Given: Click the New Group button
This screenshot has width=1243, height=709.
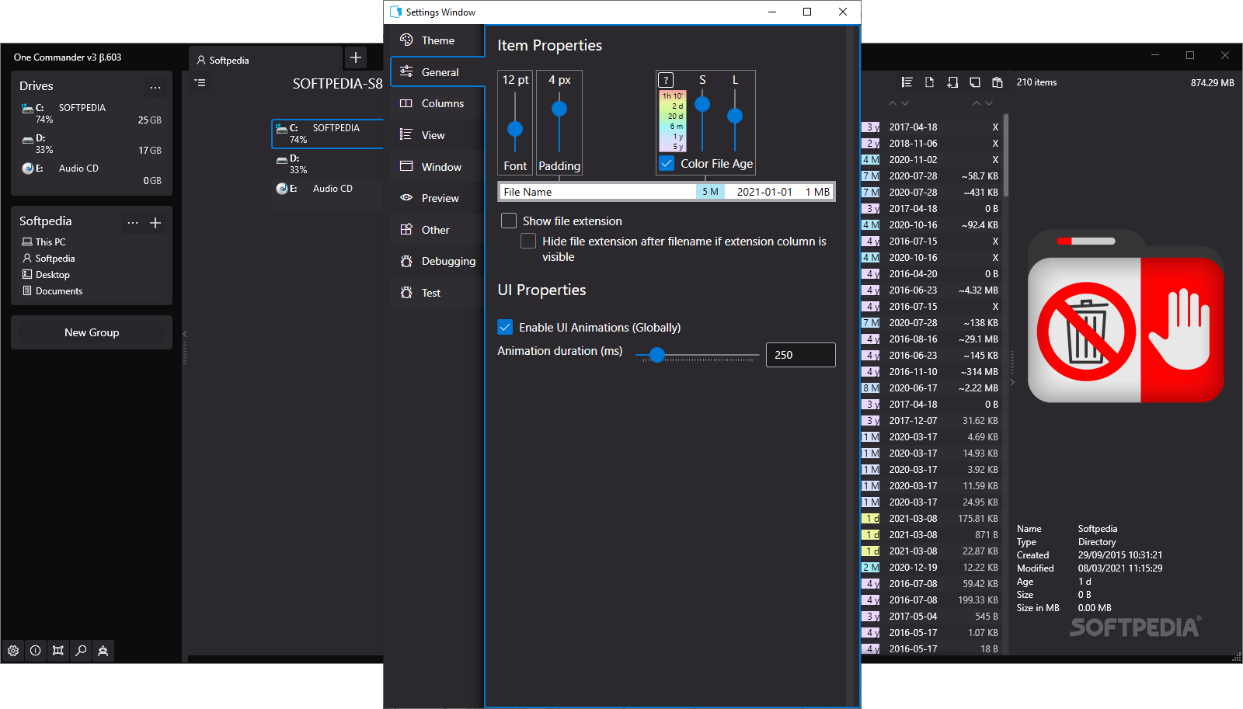Looking at the screenshot, I should [92, 332].
